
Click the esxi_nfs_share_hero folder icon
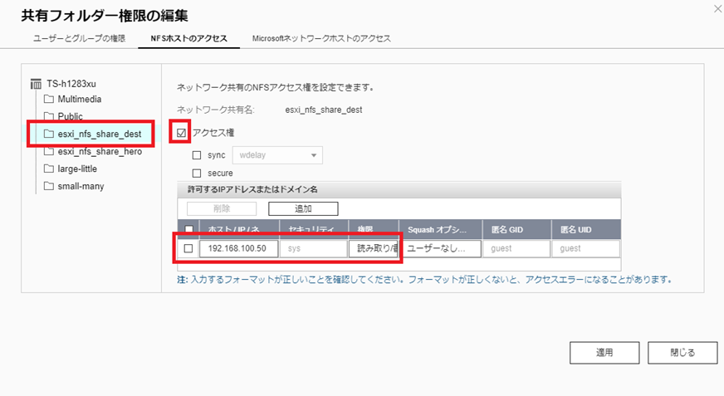[x=49, y=152]
